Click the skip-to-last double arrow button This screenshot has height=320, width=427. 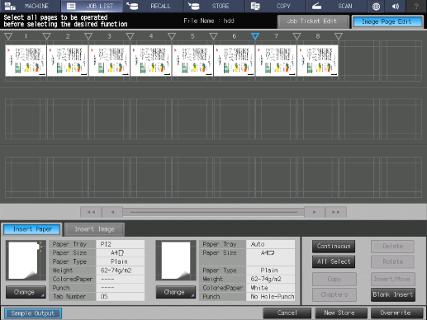335,212
